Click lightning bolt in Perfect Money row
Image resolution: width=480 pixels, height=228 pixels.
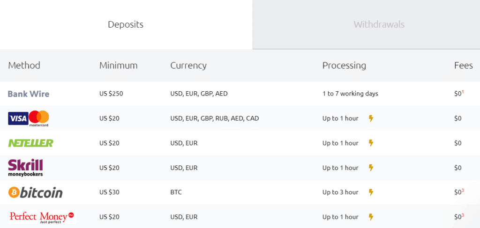pos(371,217)
